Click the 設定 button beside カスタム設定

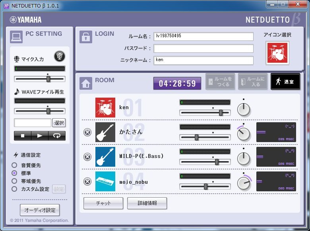pyautogui.click(x=59, y=189)
